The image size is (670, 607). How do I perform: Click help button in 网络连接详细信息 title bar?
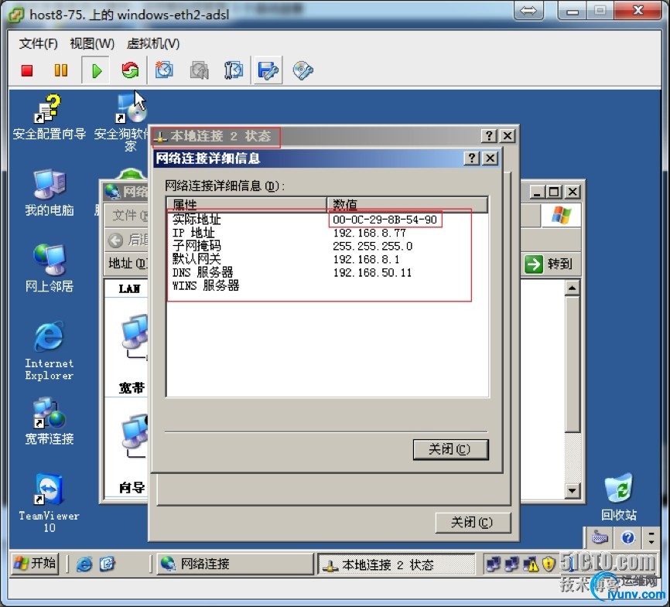tap(472, 159)
